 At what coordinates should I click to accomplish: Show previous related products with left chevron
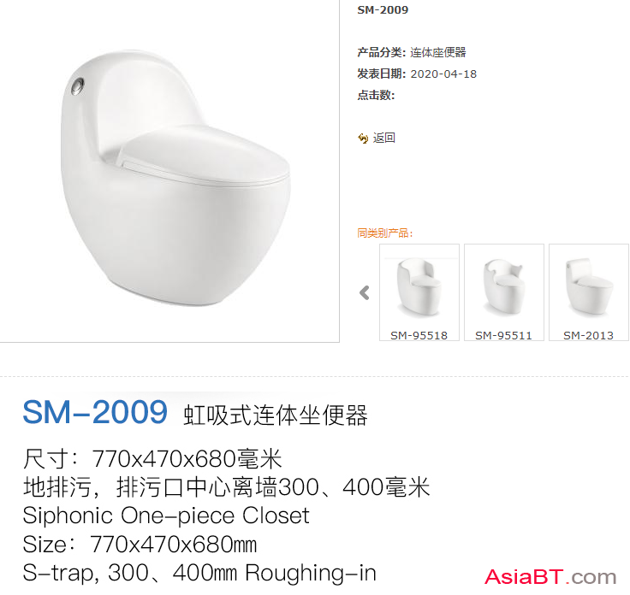point(365,292)
